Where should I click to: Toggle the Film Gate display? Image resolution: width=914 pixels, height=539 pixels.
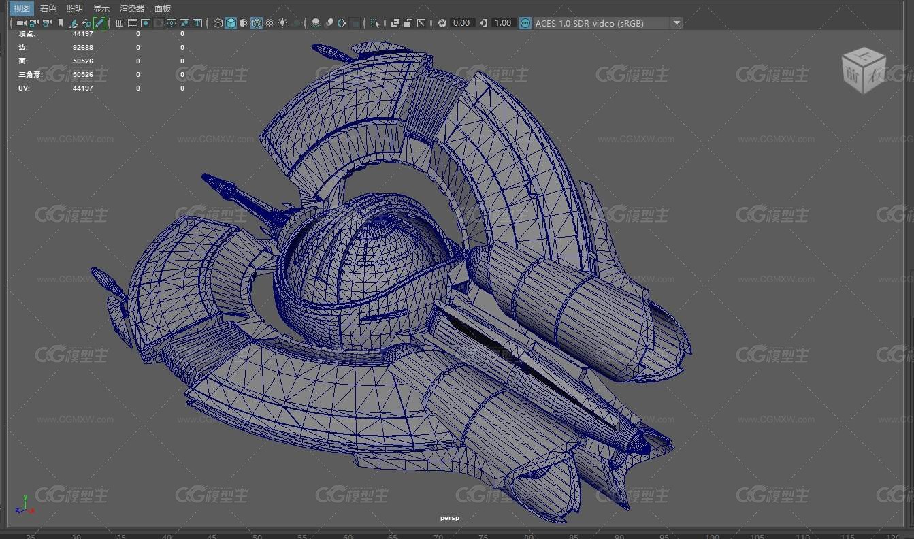(x=133, y=23)
